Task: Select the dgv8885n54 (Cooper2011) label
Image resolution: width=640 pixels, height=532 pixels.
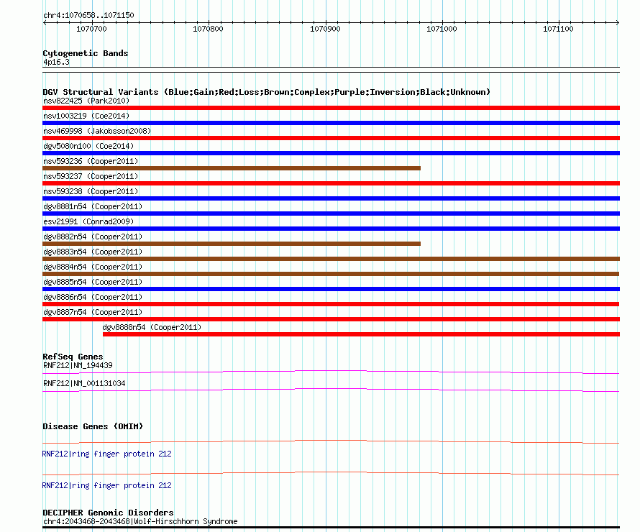Action: pos(93,282)
